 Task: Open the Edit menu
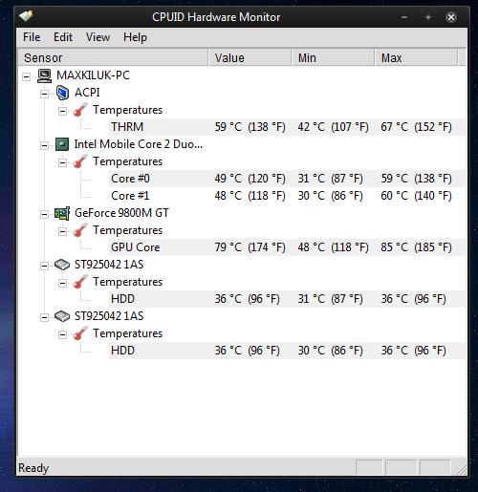[63, 37]
